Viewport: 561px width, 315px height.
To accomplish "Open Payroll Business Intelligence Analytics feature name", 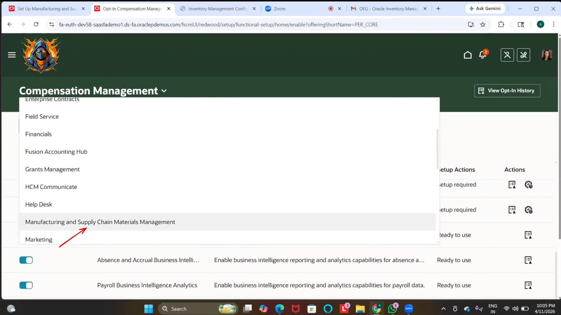I will 147,285.
